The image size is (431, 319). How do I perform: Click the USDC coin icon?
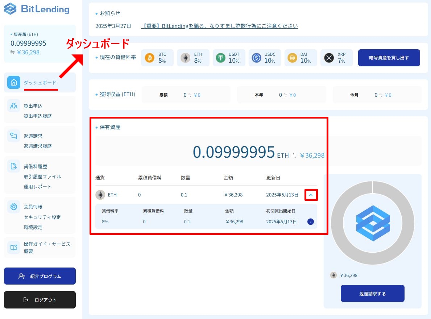[256, 58]
